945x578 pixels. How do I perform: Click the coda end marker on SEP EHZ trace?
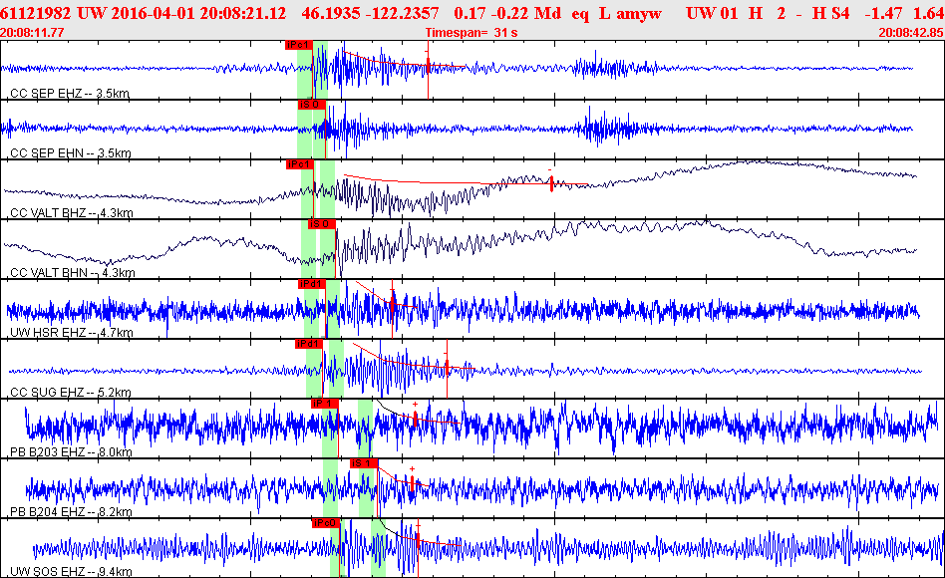[x=429, y=66]
